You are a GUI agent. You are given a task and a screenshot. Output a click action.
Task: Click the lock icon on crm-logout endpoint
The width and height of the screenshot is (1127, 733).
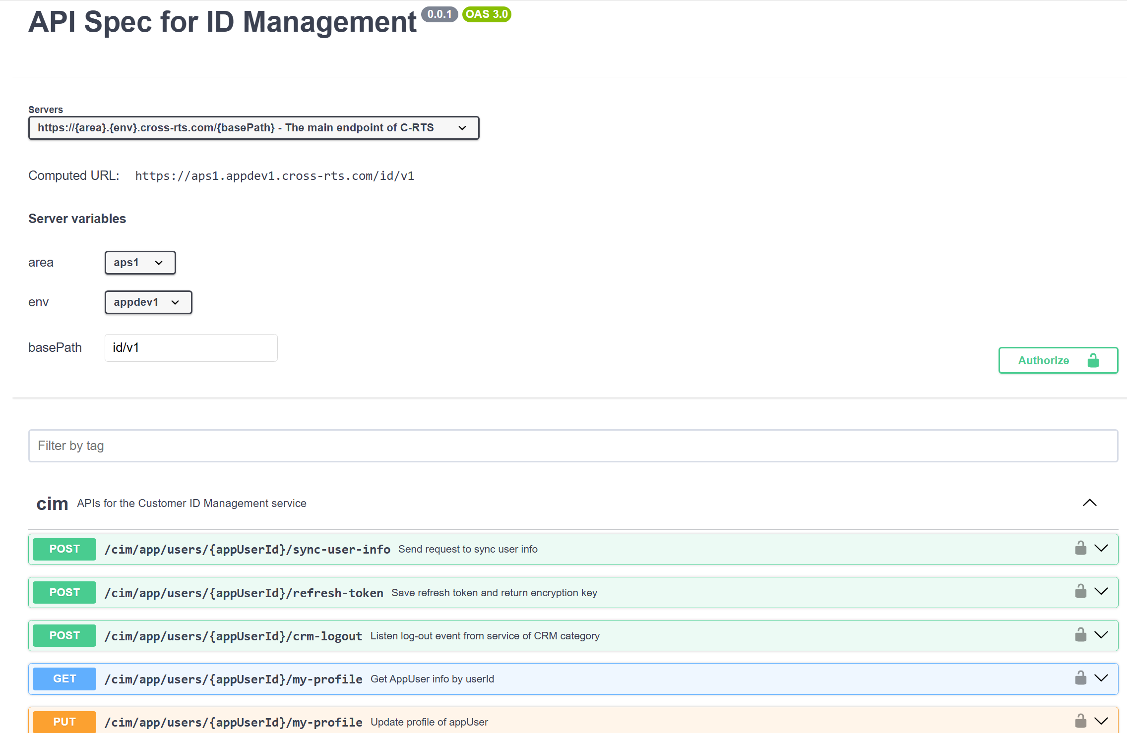click(x=1080, y=634)
